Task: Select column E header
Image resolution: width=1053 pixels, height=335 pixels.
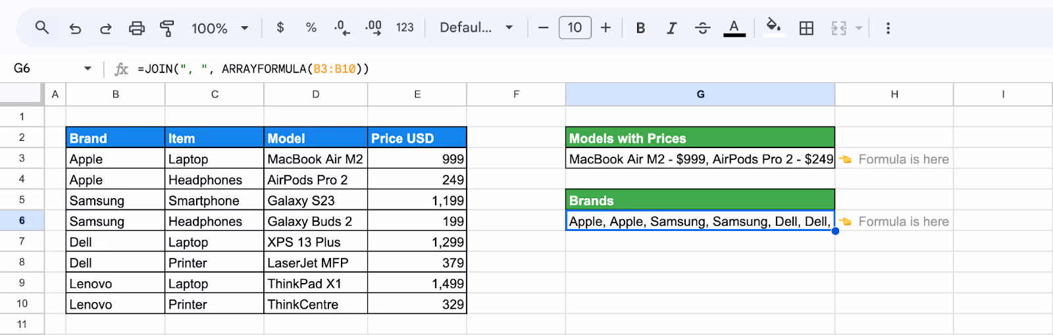Action: click(417, 94)
